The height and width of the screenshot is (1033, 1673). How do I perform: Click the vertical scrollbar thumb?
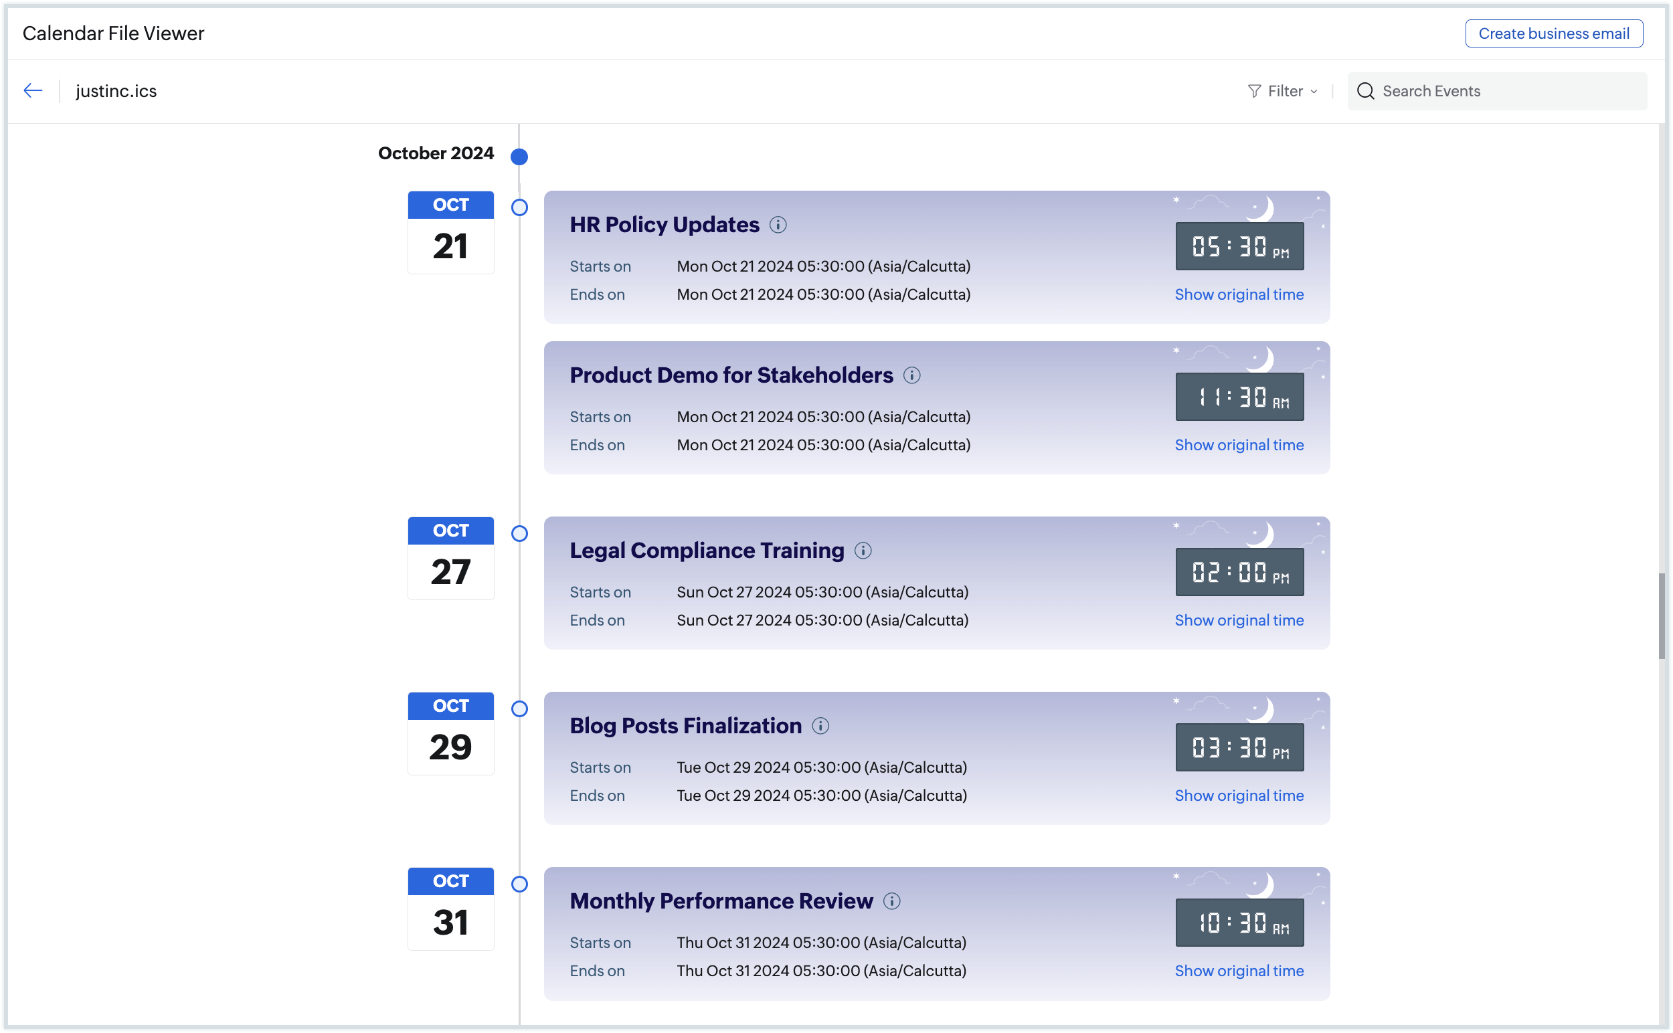[x=1661, y=616]
